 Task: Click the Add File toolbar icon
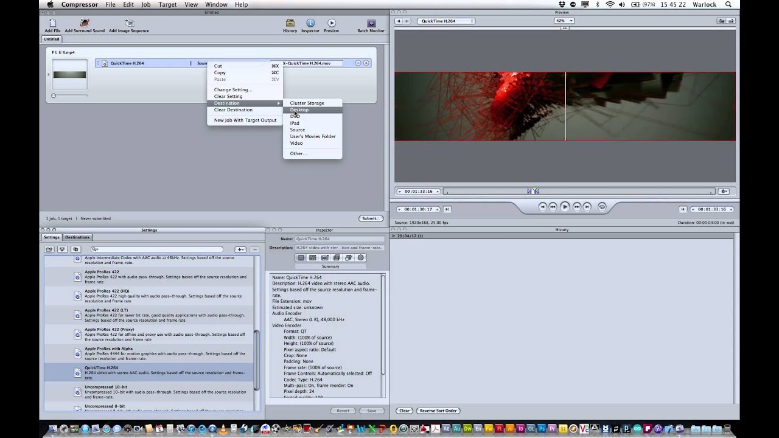[52, 23]
